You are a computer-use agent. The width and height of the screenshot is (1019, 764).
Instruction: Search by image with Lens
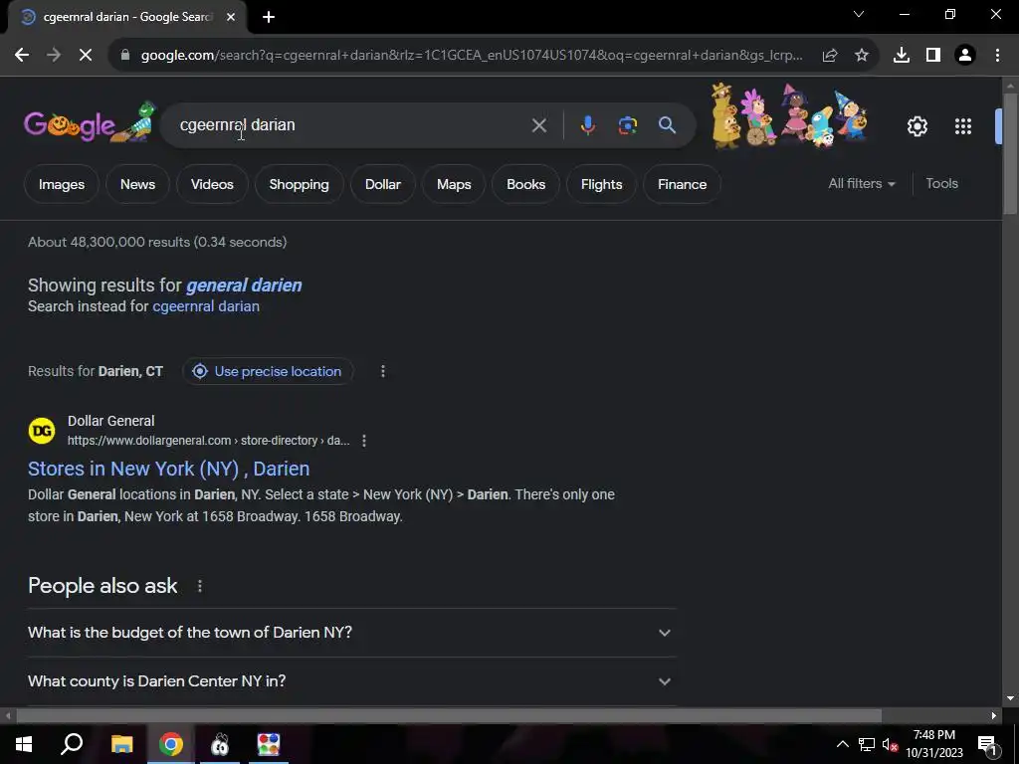(x=627, y=125)
